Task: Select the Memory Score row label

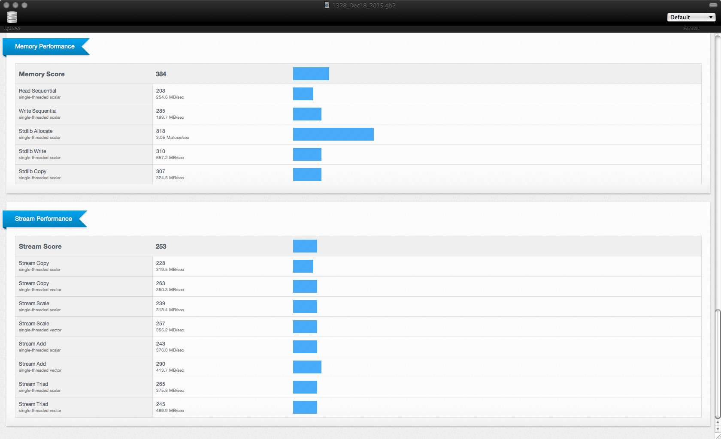Action: [x=42, y=74]
